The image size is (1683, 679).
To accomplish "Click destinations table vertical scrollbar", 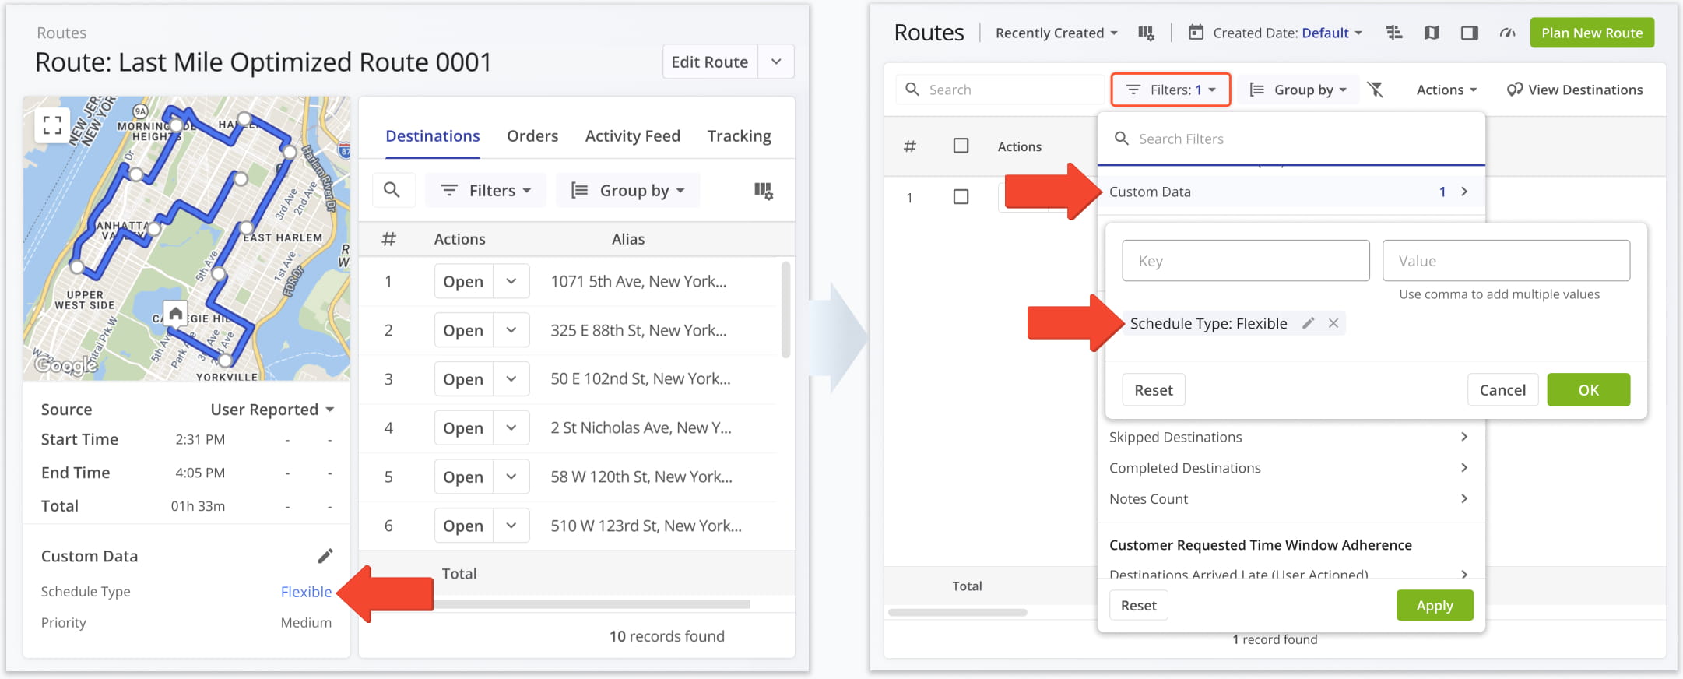I will pos(785,309).
